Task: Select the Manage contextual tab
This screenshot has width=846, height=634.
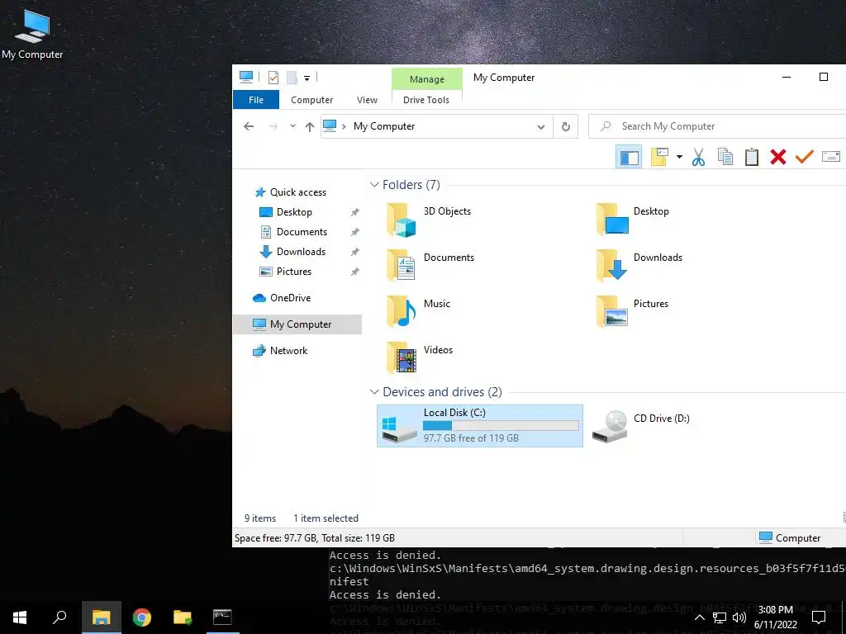Action: pyautogui.click(x=427, y=78)
